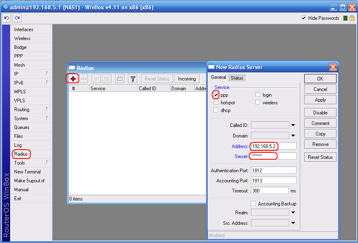Click the OK button
Screen dimensions: 358x243
[320, 78]
